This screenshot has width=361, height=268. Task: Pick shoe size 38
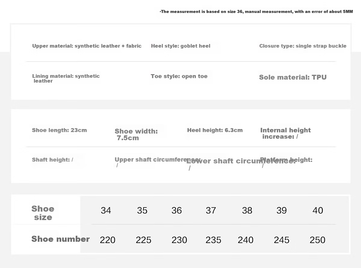[247, 210]
